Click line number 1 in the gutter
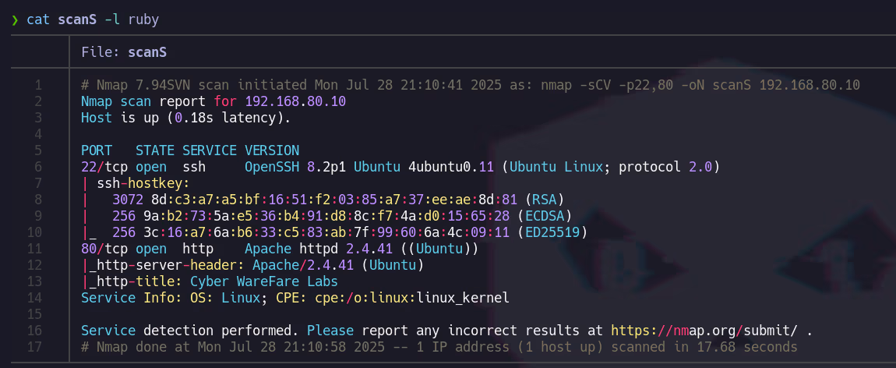Image resolution: width=896 pixels, height=368 pixels. 39,84
